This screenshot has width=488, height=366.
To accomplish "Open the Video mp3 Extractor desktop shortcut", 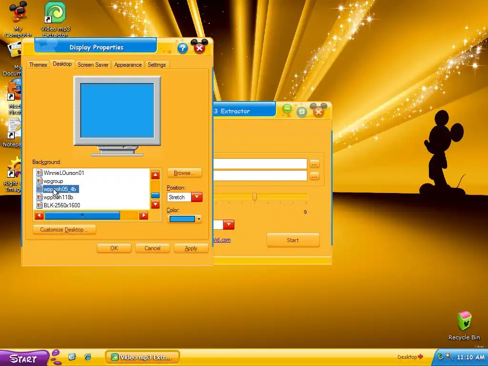I will coord(55,19).
